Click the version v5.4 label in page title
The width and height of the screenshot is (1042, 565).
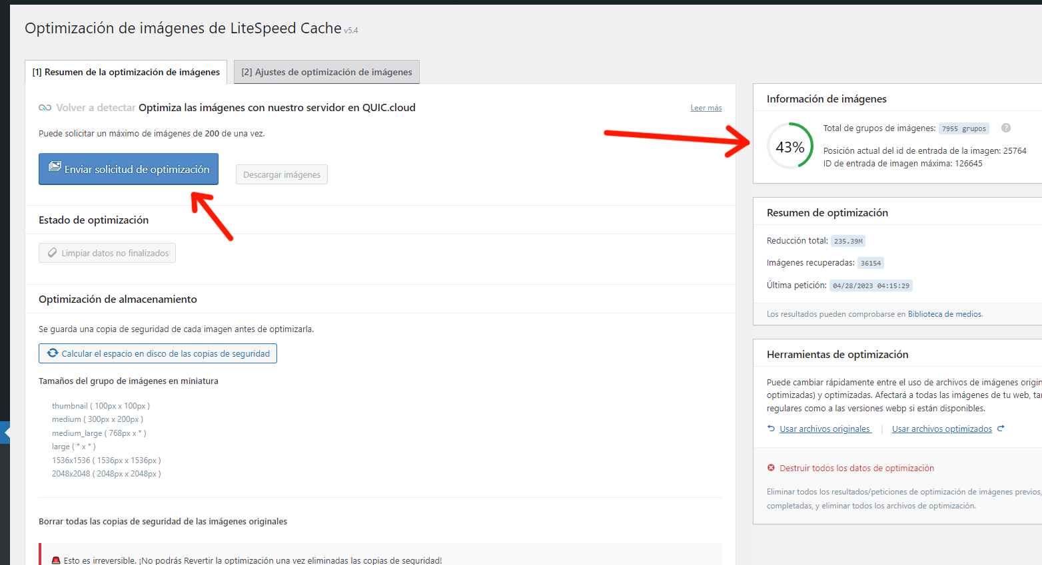pos(351,31)
